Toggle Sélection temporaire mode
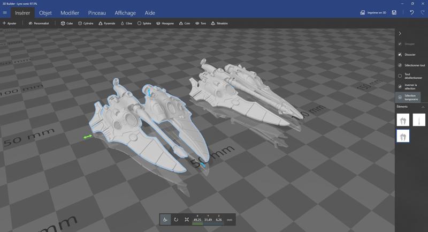 tap(409, 97)
